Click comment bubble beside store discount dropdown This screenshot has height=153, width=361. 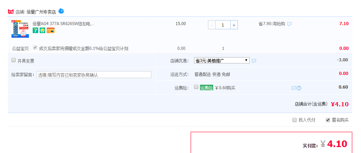254,61
